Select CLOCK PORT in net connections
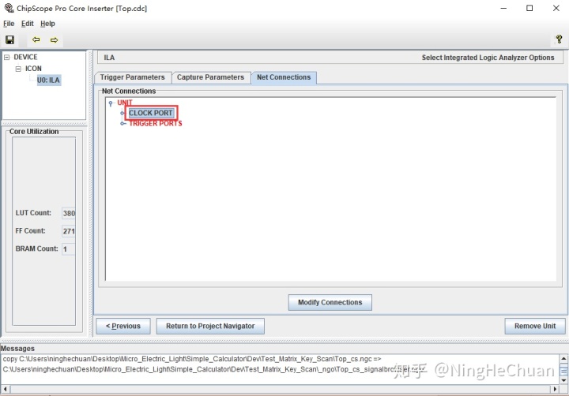The height and width of the screenshot is (396, 569). point(151,113)
